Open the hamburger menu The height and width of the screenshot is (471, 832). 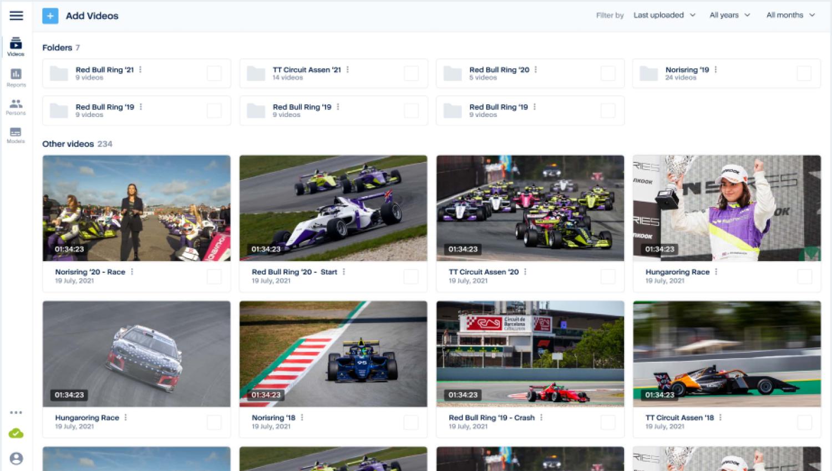(16, 16)
